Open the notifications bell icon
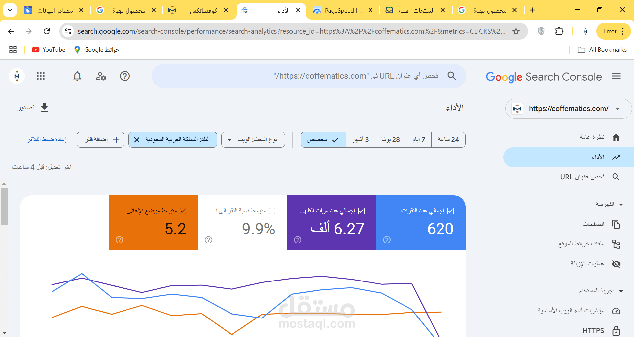The width and height of the screenshot is (634, 337). pos(77,76)
